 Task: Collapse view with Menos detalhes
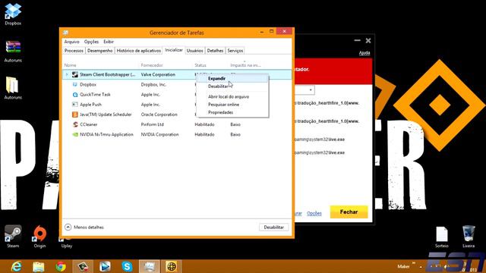click(x=84, y=227)
